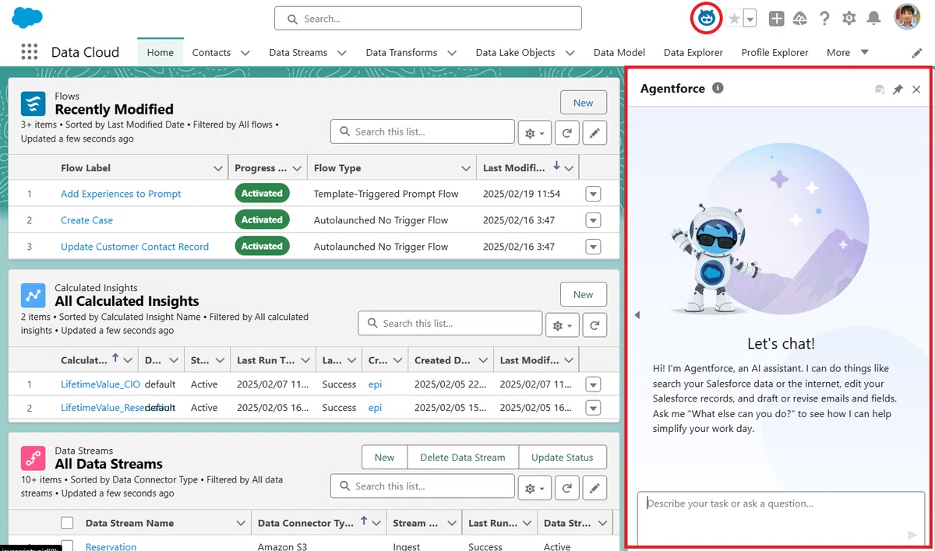
Task: Click the Data Streams module icon
Action: coord(34,458)
